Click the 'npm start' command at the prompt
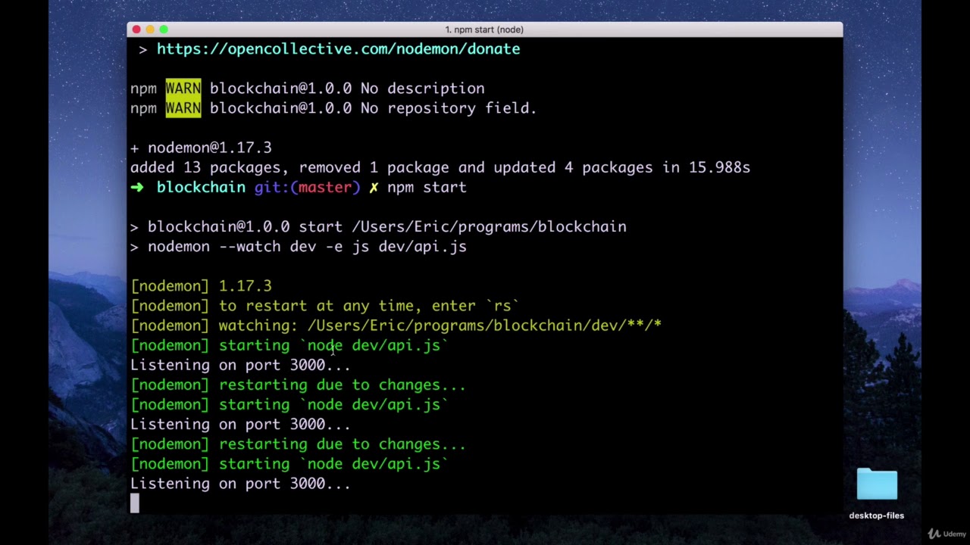970x545 pixels. 427,187
